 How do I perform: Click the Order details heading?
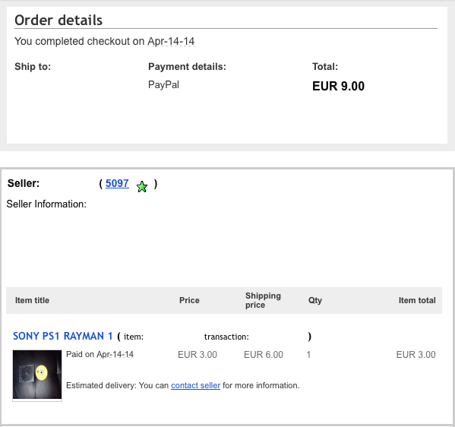point(58,21)
